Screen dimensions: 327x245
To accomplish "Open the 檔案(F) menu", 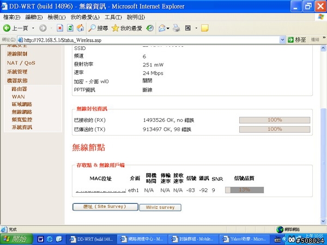I will tap(12, 17).
